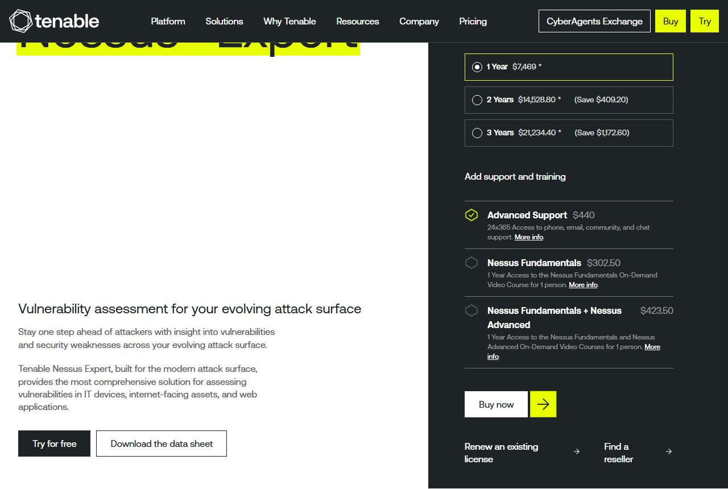Click the Tenable logo
Viewport: 728px width, 489px height.
point(55,21)
